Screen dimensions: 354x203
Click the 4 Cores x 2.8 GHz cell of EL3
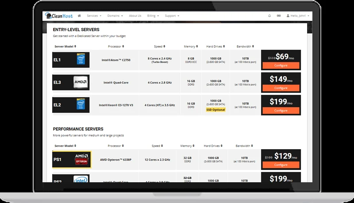pos(160,83)
